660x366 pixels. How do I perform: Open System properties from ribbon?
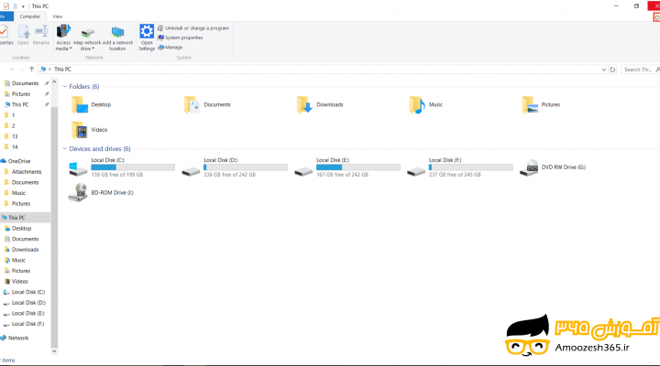tap(181, 38)
